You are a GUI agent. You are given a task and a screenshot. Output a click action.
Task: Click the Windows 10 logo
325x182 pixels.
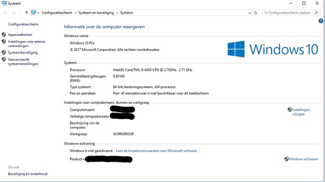coord(273,49)
